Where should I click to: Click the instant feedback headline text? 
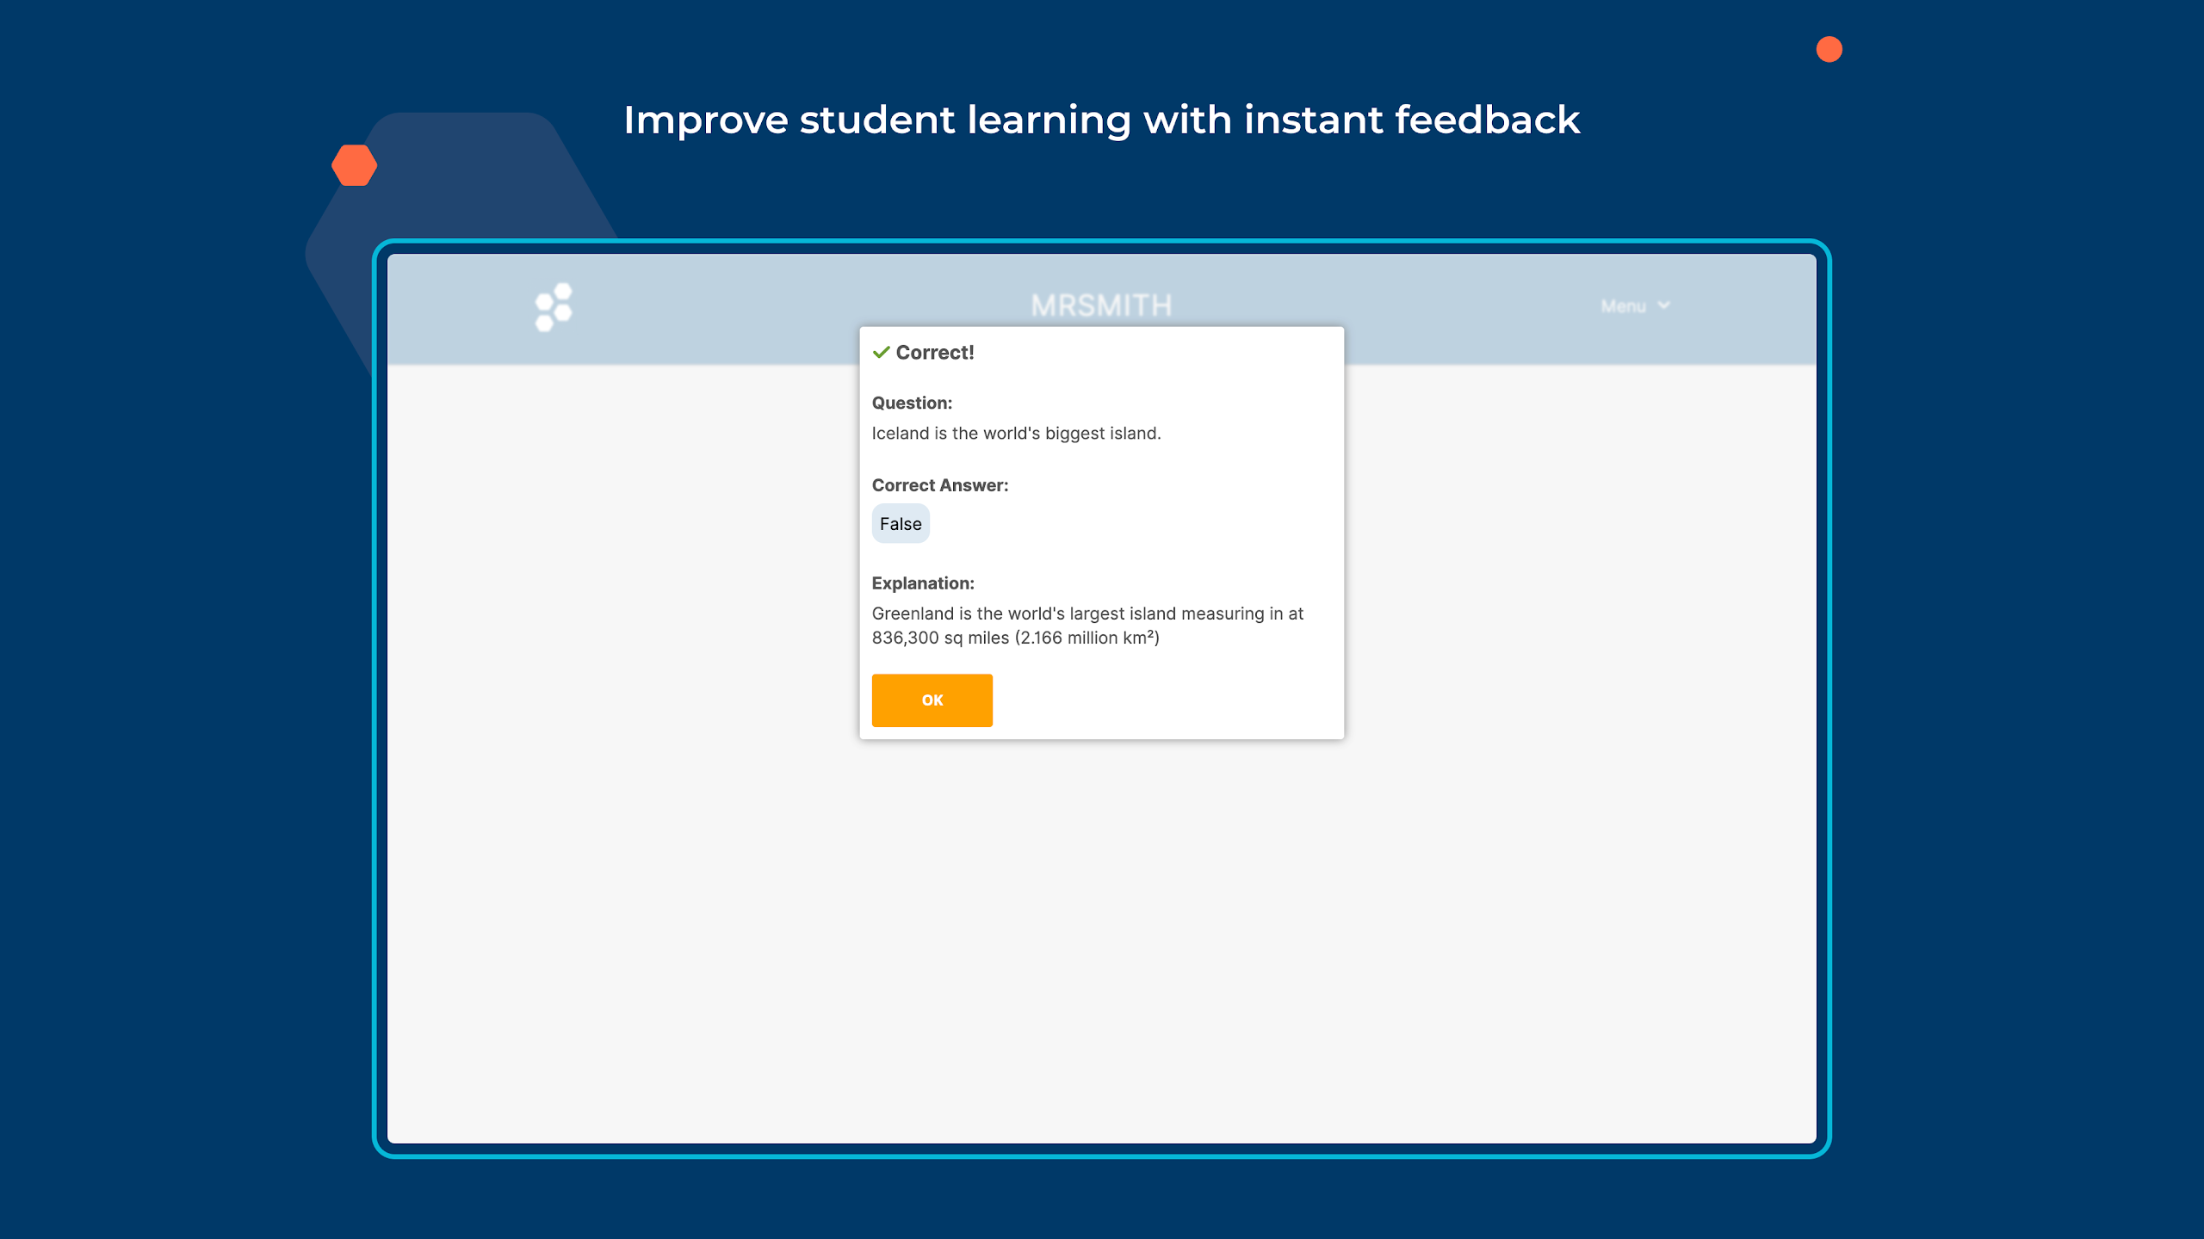1101,120
